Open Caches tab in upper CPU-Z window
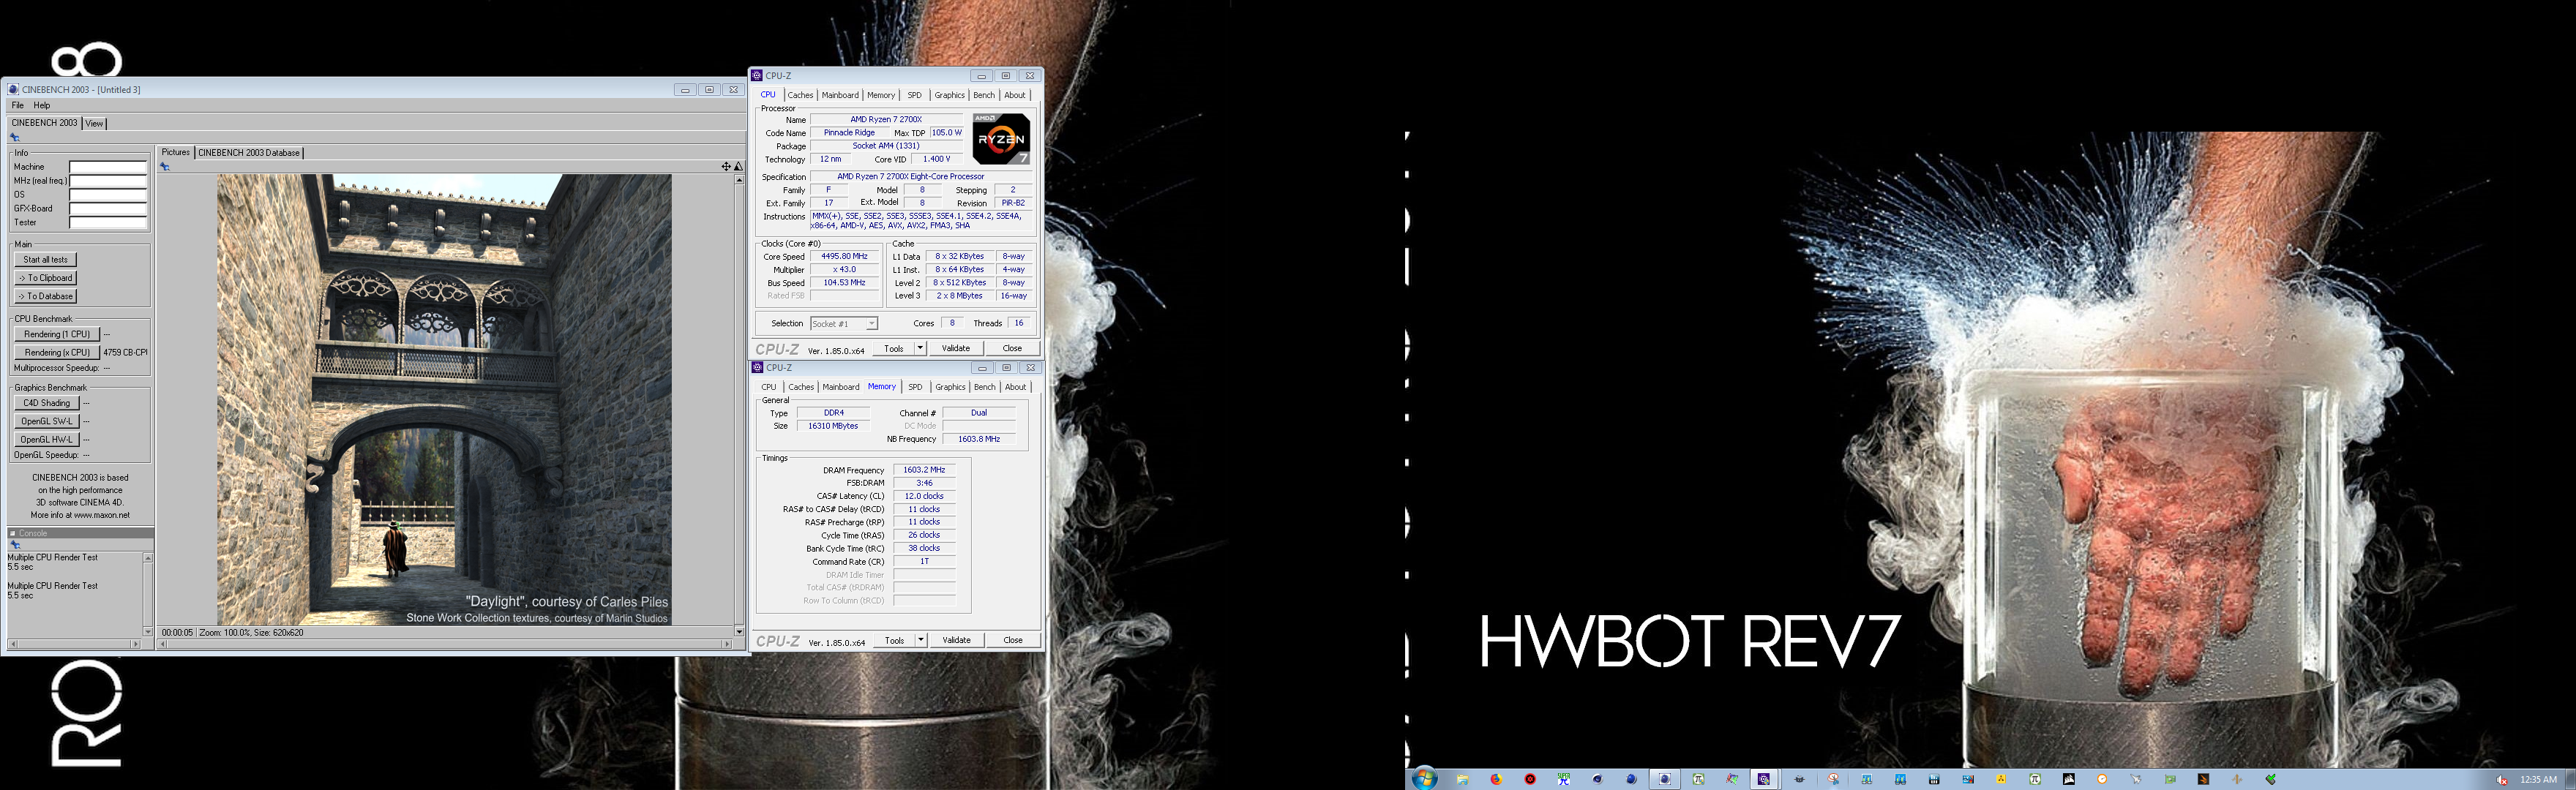The image size is (2576, 790). [x=800, y=95]
